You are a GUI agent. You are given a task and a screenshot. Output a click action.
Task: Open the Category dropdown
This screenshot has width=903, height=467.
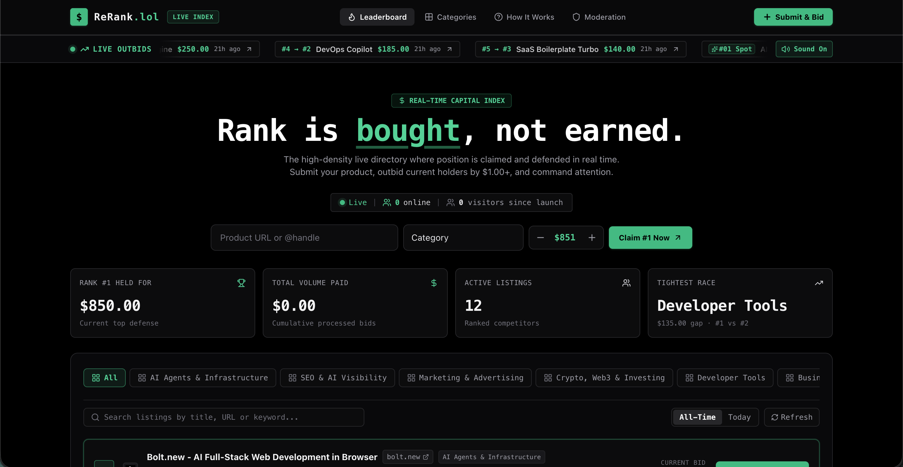pos(463,238)
